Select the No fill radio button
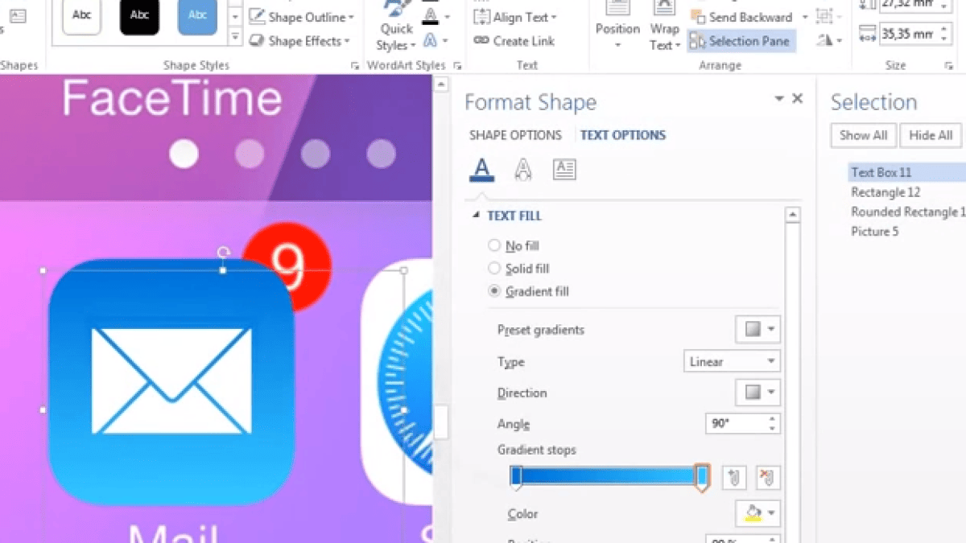Screen dimensions: 966x543 (494, 245)
